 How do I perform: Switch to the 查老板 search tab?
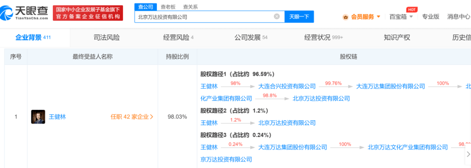[168, 7]
